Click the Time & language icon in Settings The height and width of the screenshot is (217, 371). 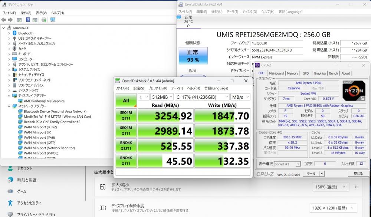(x=10, y=180)
